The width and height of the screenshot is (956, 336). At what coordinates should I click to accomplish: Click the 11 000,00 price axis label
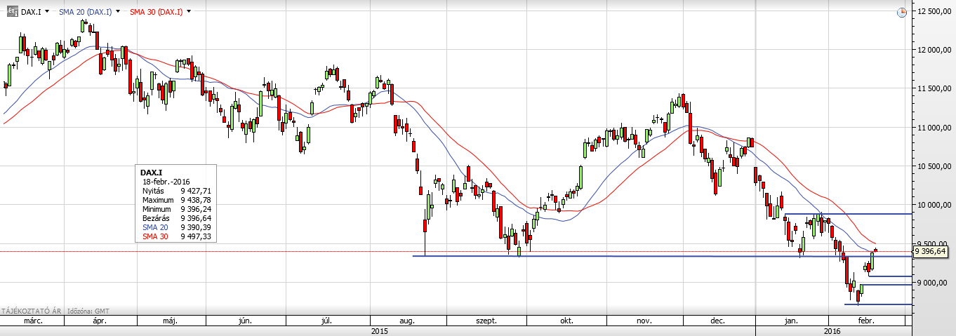click(934, 128)
